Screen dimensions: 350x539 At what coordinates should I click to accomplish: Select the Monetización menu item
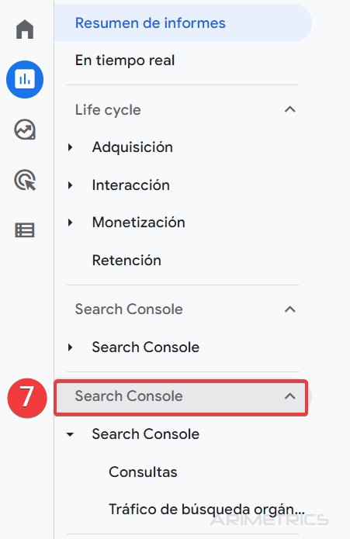[x=139, y=223]
